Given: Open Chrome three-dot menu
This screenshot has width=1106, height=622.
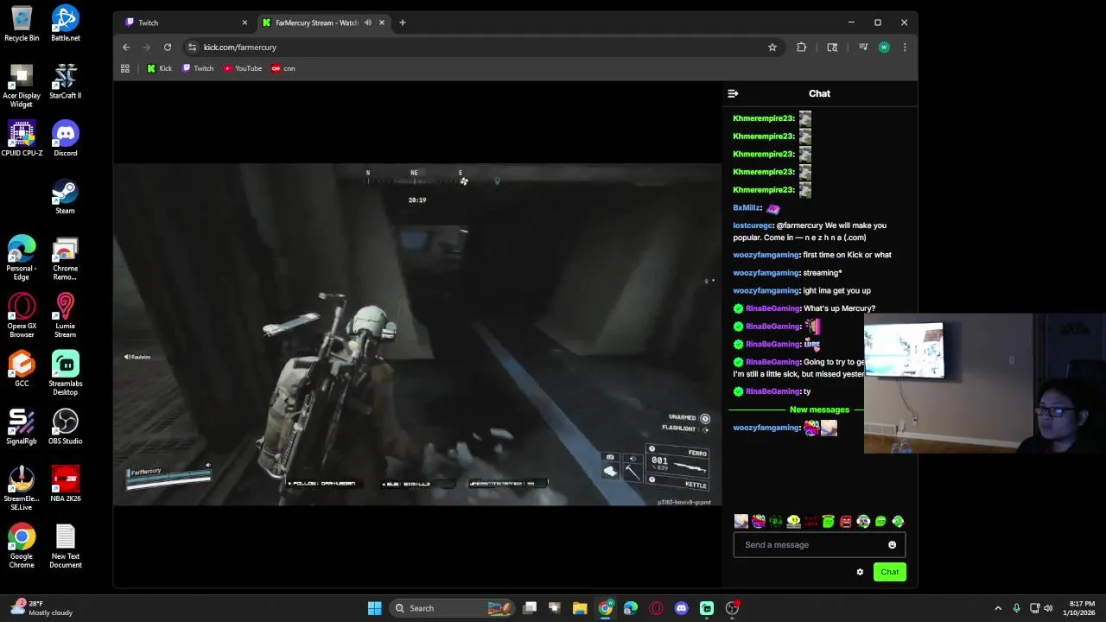Looking at the screenshot, I should [905, 48].
